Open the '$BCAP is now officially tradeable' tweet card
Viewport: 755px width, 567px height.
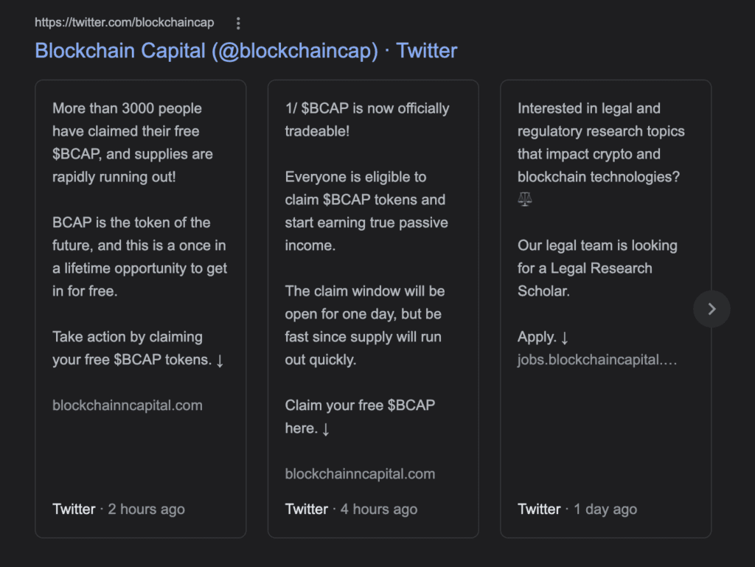coord(373,309)
